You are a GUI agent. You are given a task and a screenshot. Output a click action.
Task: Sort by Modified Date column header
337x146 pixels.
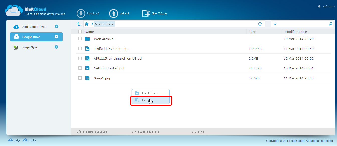tap(296, 32)
